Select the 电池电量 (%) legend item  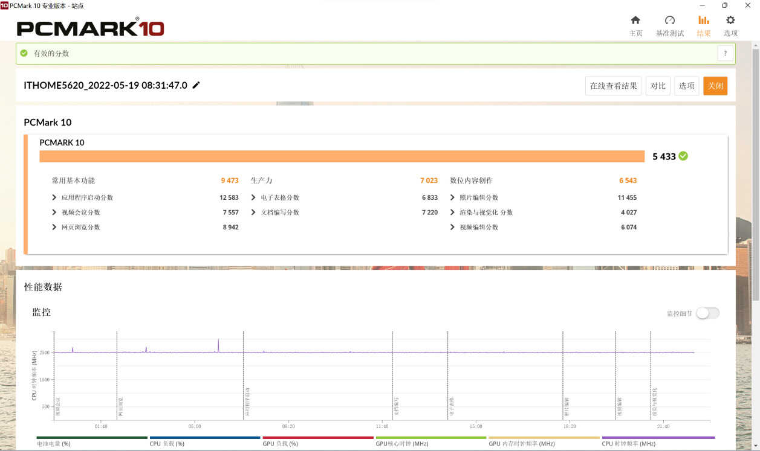pos(92,442)
